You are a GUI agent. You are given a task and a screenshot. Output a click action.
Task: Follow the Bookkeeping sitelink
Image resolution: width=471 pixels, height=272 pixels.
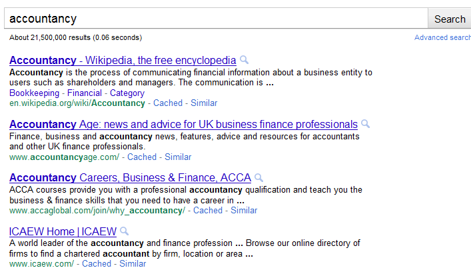(34, 93)
